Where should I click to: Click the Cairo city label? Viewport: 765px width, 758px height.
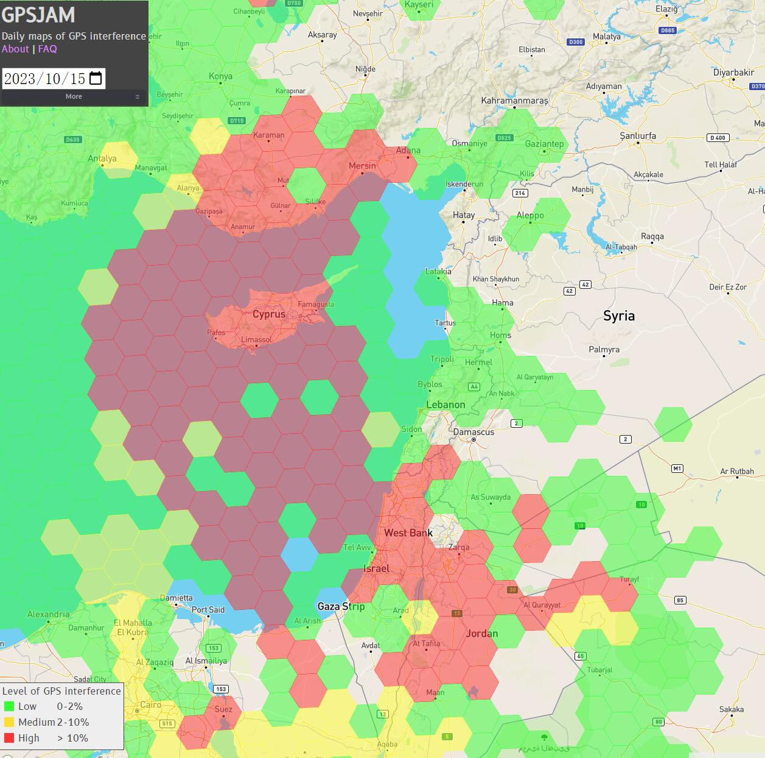pyautogui.click(x=150, y=705)
